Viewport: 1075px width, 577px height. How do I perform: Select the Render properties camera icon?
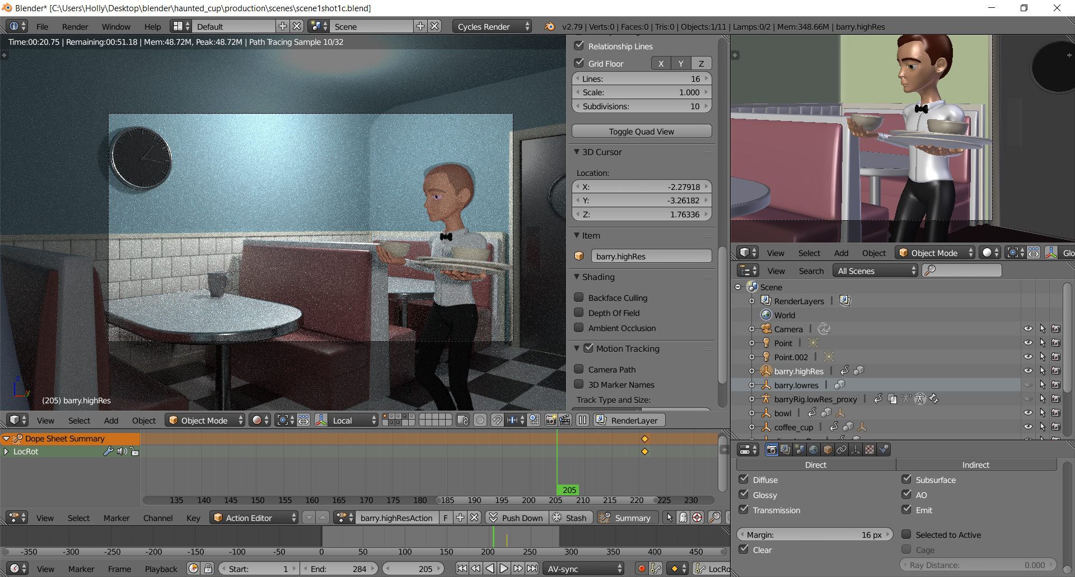click(772, 449)
